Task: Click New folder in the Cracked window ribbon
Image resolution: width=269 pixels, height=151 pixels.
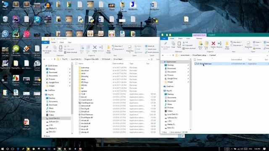Action: (x=227, y=46)
